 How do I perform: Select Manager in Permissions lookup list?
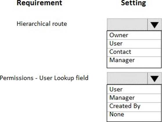(134, 98)
